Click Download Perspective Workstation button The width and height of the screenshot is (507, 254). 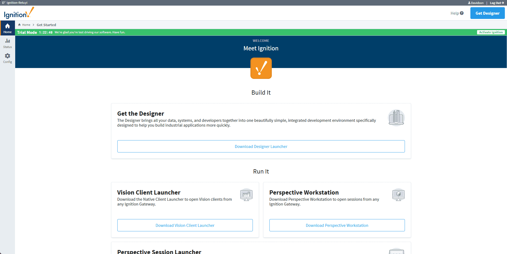click(x=337, y=225)
